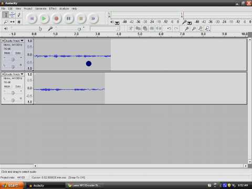Switch to Lame MP3 Encoder taskbar button
The height and width of the screenshot is (189, 252).
85,185
